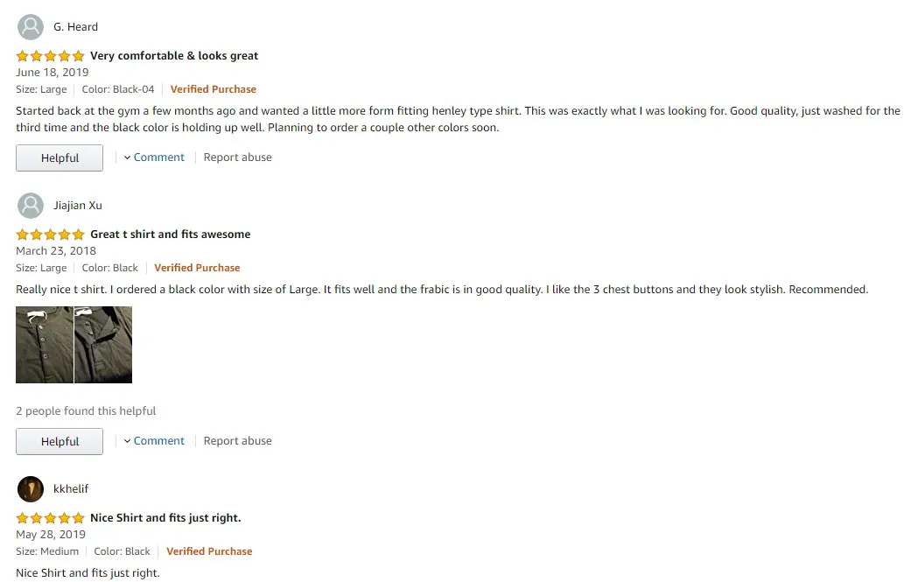Open the second shirt collar photo thumbnail

(x=103, y=345)
